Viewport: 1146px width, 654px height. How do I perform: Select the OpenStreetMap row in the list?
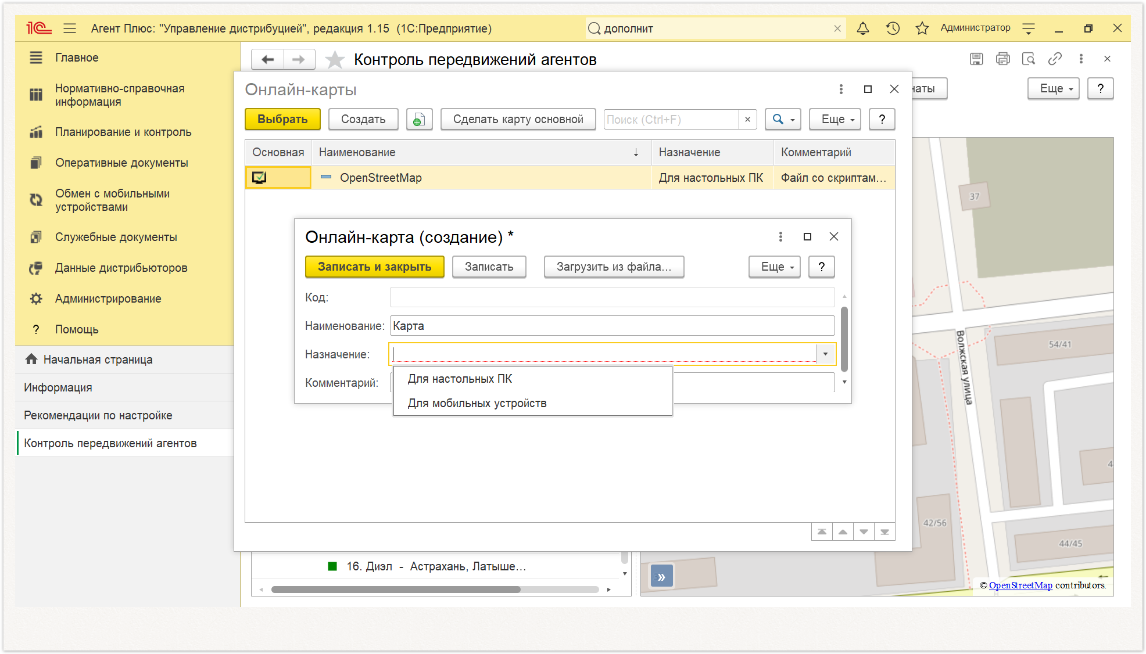(x=381, y=178)
